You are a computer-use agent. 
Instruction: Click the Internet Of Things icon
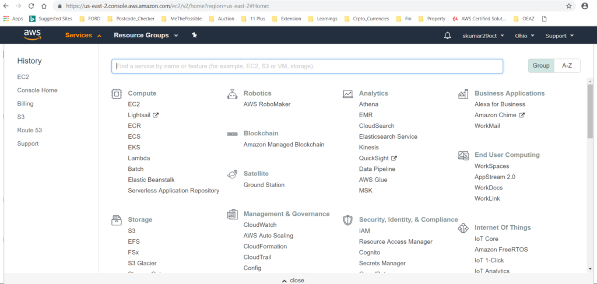463,228
